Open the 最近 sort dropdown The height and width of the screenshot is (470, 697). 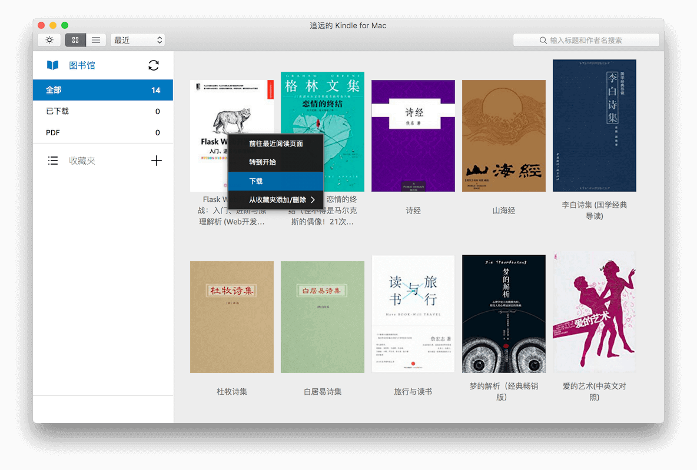pos(138,40)
